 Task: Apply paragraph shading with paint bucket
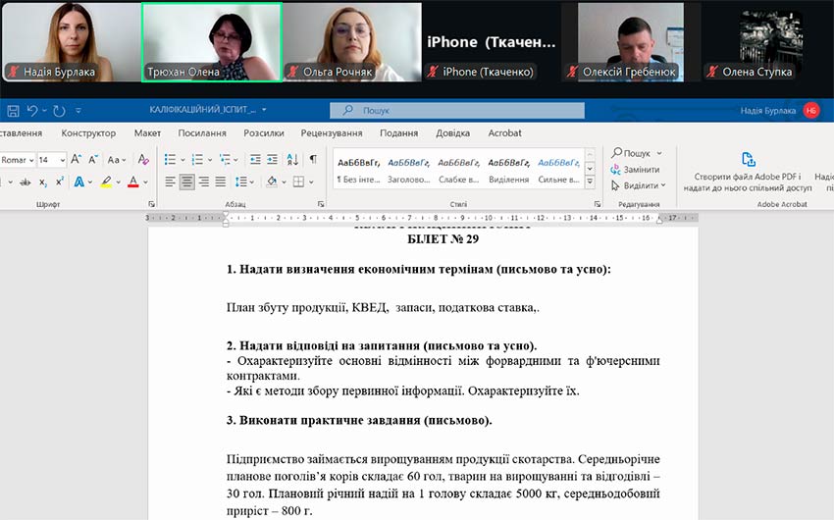click(x=272, y=182)
